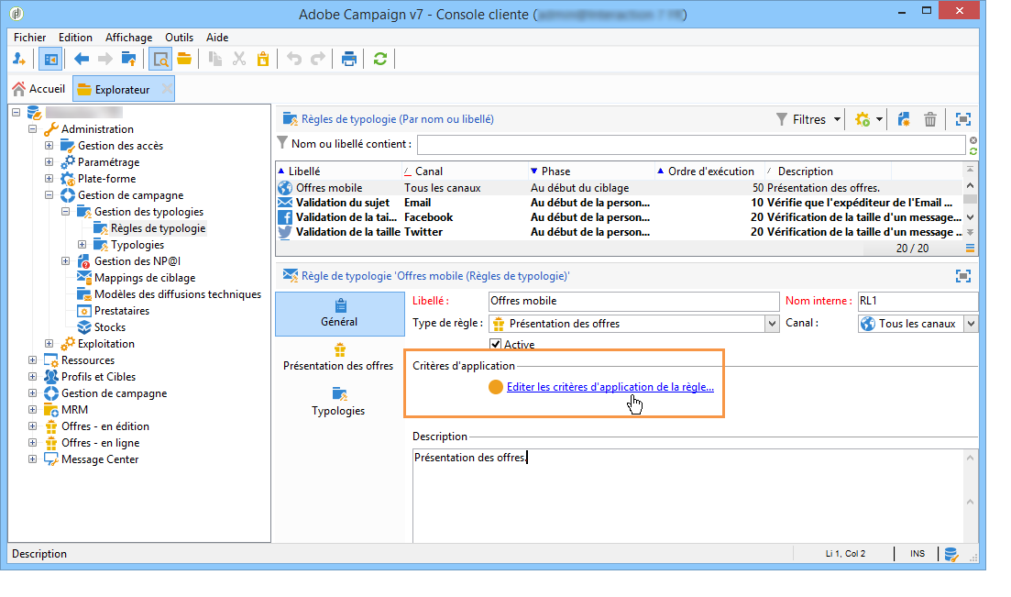The height and width of the screenshot is (597, 1011).
Task: Click the database icon in status bar
Action: tap(951, 555)
